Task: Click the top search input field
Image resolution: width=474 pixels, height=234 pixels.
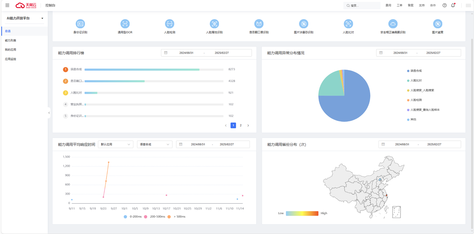Action: tap(362, 5)
